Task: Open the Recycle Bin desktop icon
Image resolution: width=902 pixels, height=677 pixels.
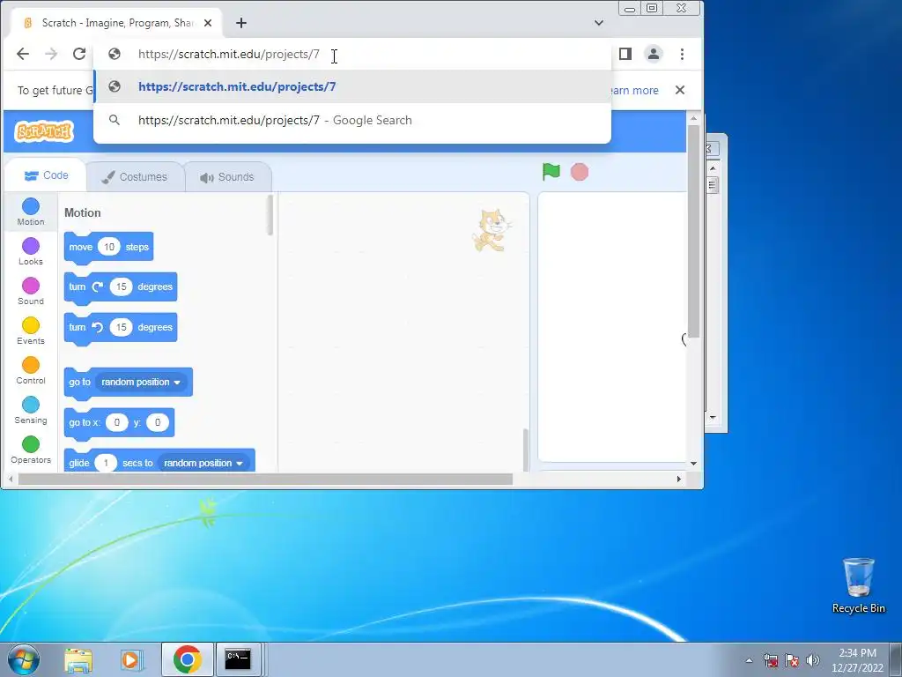Action: coord(858,585)
